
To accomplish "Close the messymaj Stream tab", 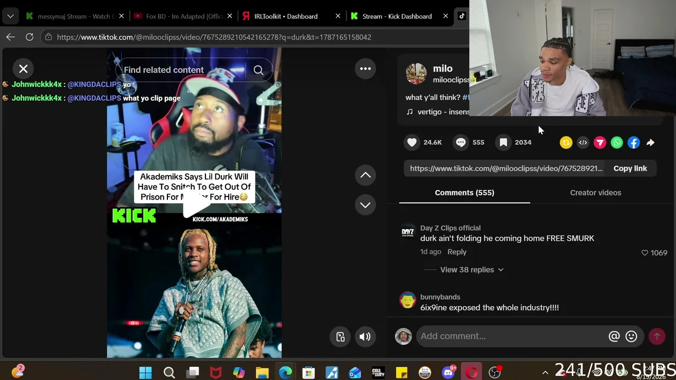I will [x=121, y=16].
